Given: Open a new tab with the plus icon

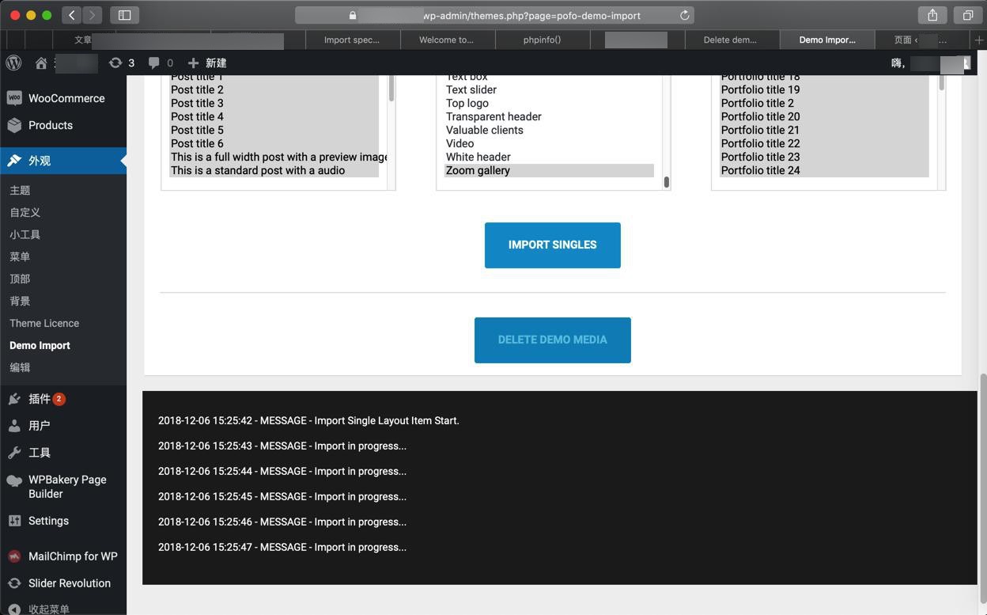Looking at the screenshot, I should (x=979, y=40).
